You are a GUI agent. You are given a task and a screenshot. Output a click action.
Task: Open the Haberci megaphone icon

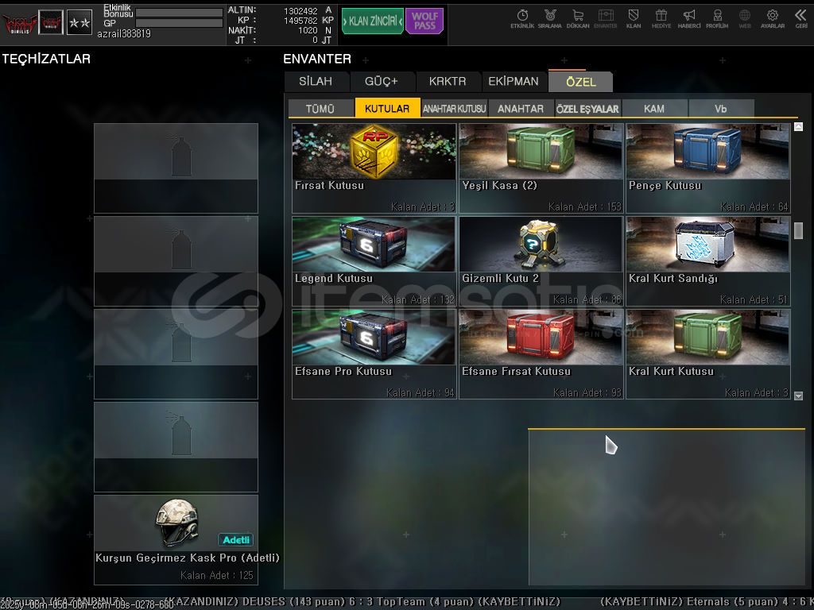(x=689, y=19)
